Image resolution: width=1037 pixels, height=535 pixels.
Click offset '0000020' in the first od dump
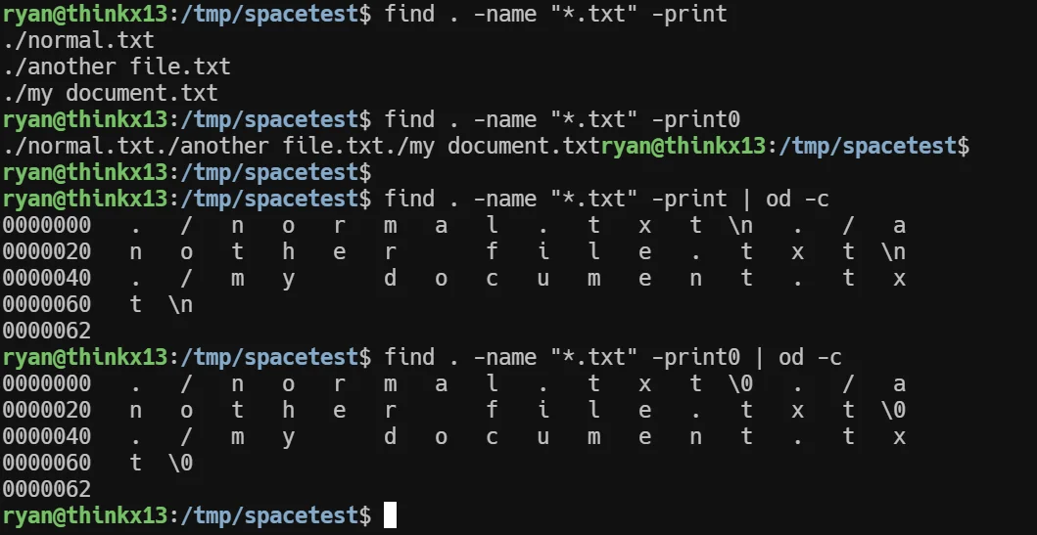[x=46, y=252]
